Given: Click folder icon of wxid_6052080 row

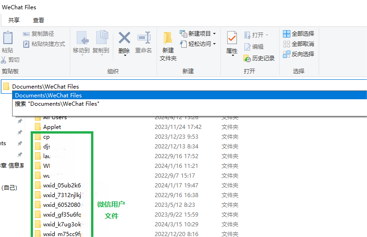Looking at the screenshot, I should pos(38,205).
